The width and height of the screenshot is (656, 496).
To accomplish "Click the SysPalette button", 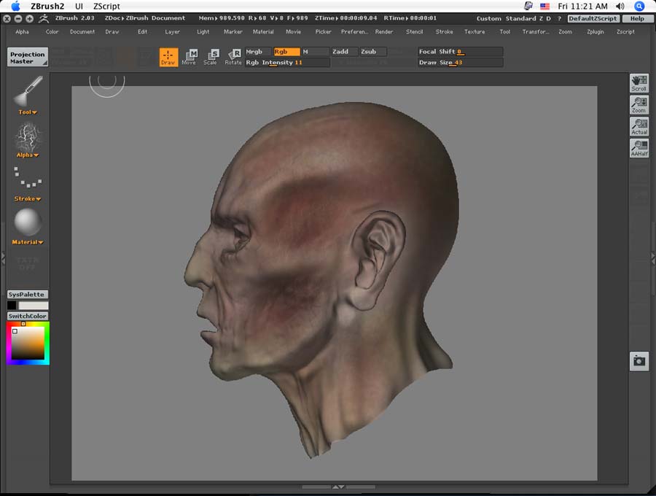I will point(28,294).
